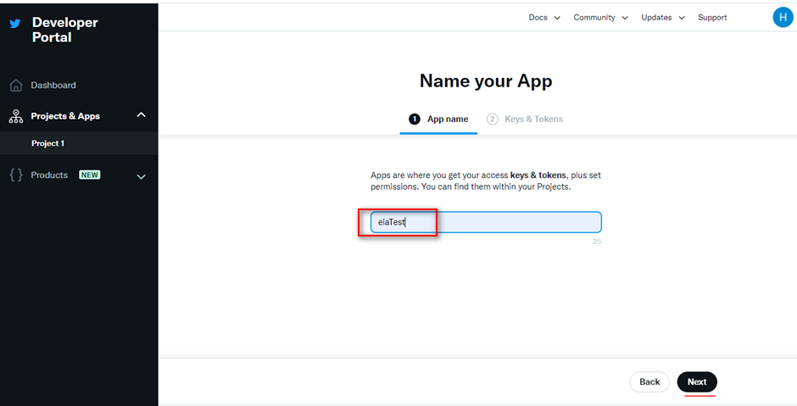The height and width of the screenshot is (406, 797).
Task: Click the Back button
Action: pyautogui.click(x=649, y=382)
